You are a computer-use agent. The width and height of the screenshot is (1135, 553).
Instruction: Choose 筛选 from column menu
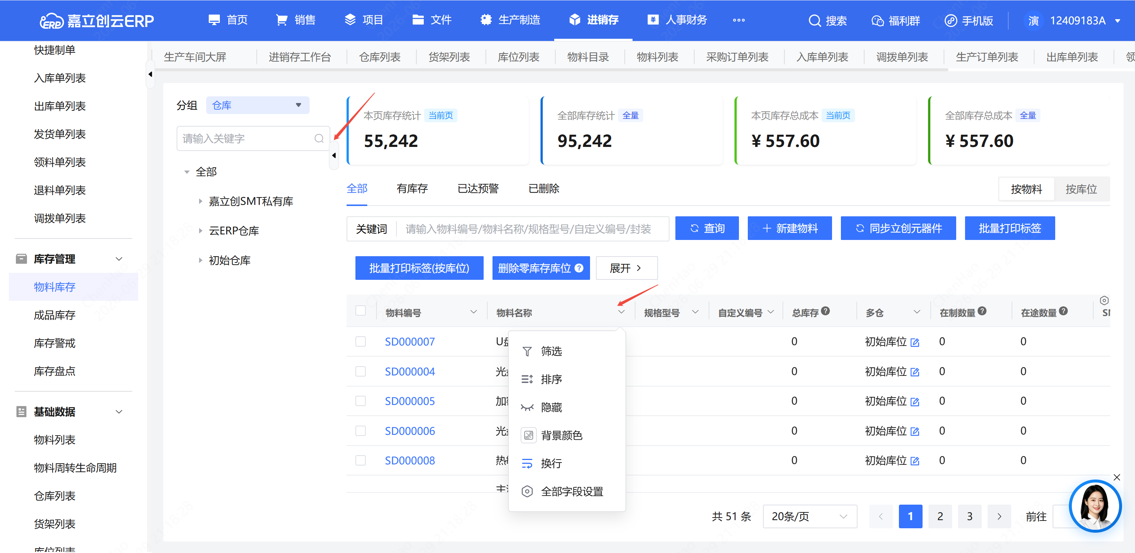click(567, 351)
